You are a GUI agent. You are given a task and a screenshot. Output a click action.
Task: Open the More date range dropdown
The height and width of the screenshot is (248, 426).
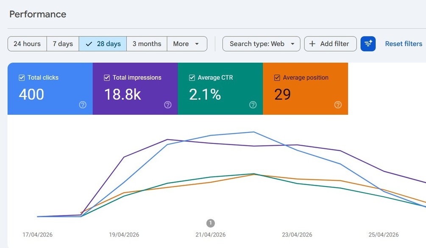click(x=187, y=44)
